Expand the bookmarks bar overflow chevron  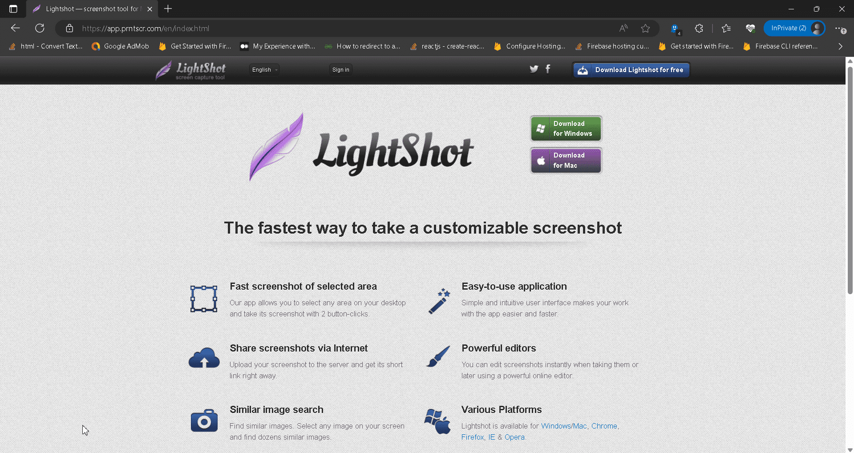840,46
